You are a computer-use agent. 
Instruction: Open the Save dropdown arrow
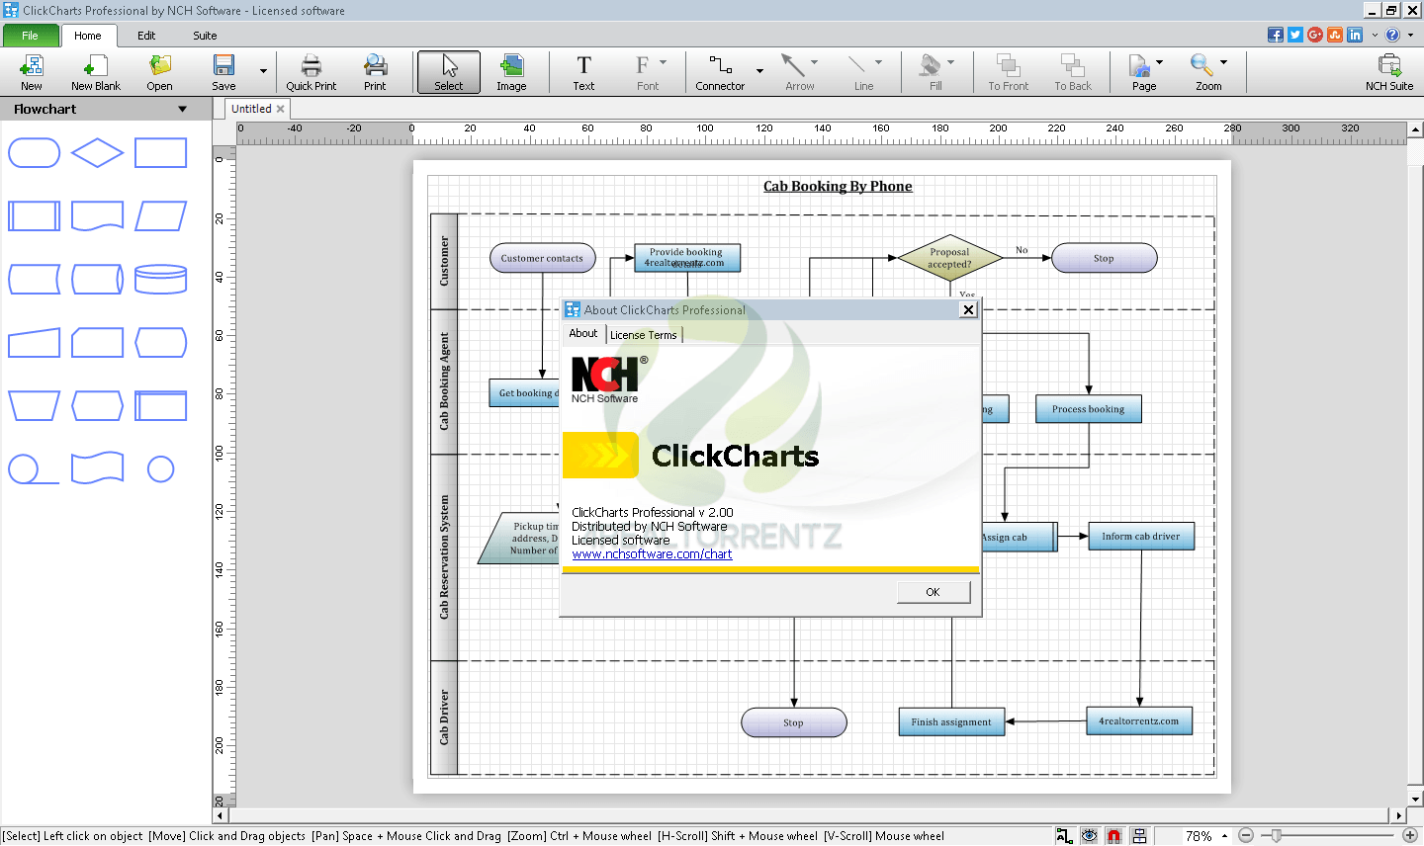(x=263, y=71)
